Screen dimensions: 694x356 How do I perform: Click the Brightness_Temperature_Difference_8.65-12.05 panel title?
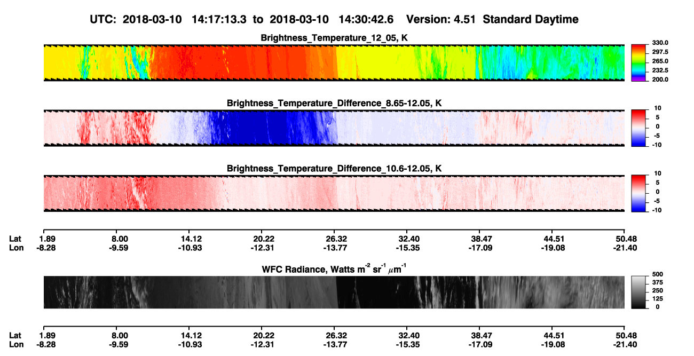(x=334, y=103)
